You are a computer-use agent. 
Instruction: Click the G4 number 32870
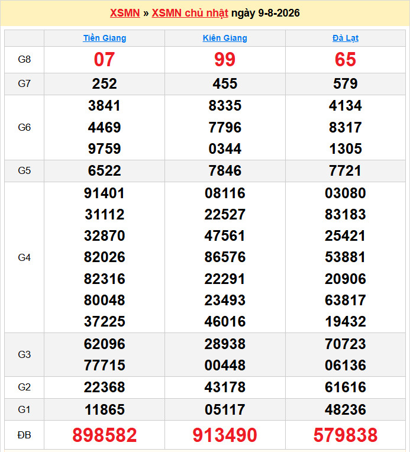click(x=104, y=236)
